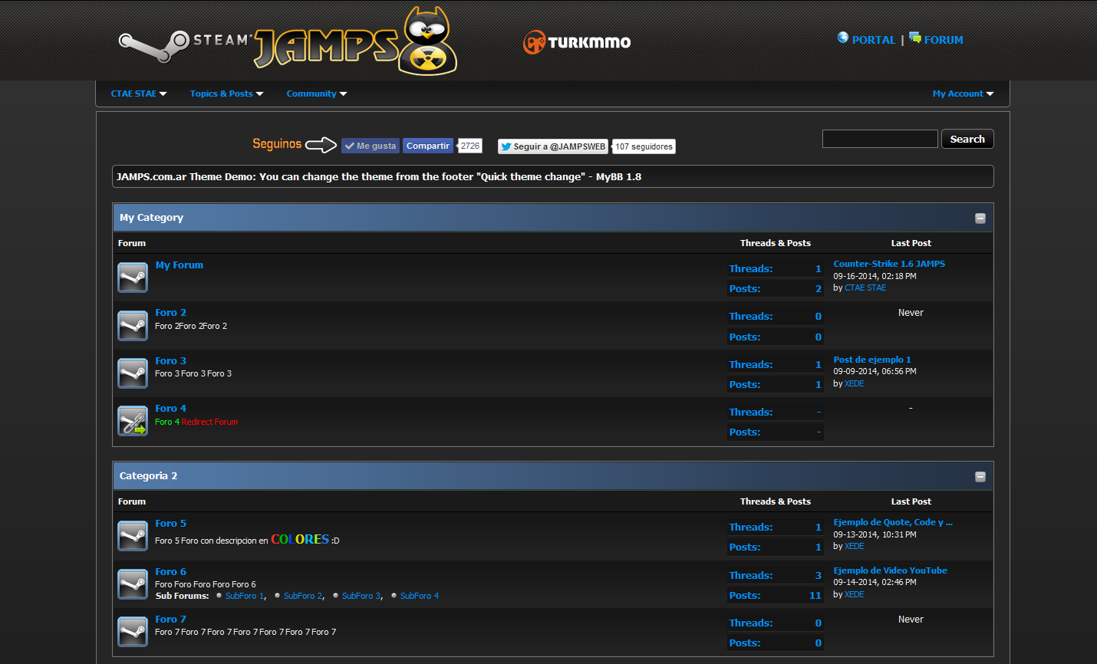Click the globe icon beside PORTAL
Screen dimensions: 1097x664
click(843, 38)
